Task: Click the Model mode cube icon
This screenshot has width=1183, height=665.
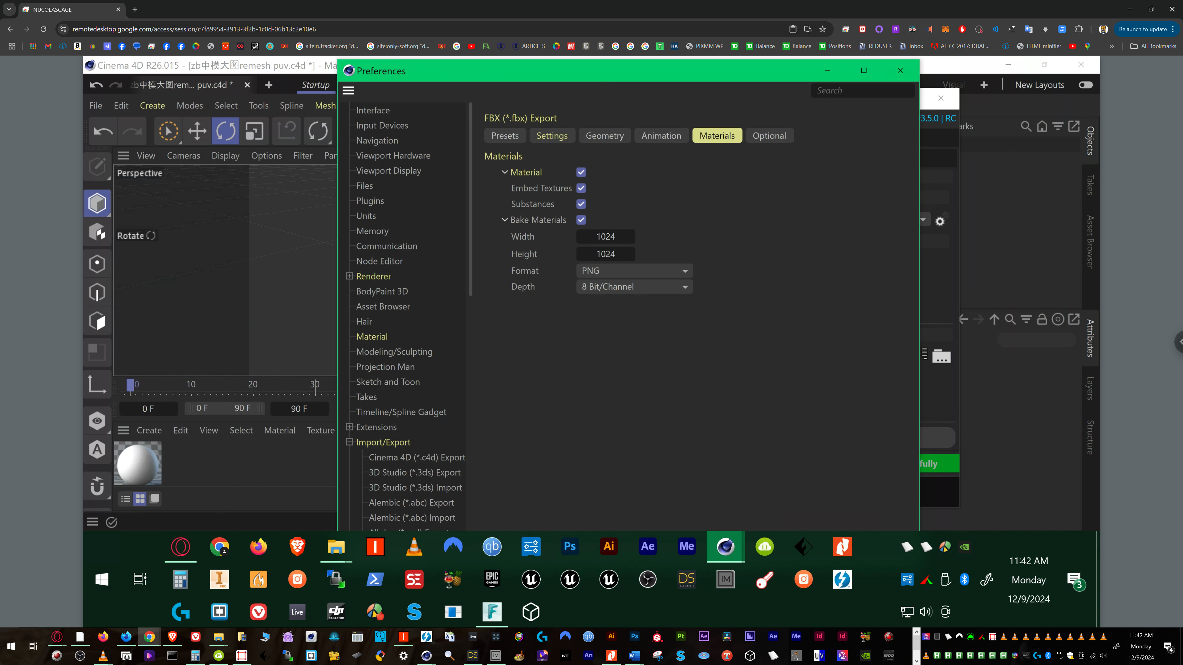Action: tap(97, 203)
